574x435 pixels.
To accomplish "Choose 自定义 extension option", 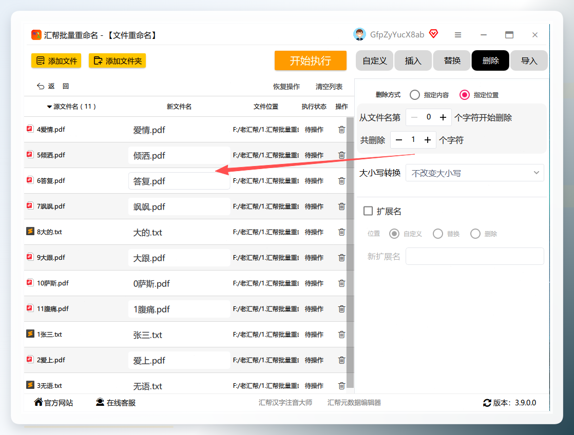I will [x=394, y=234].
